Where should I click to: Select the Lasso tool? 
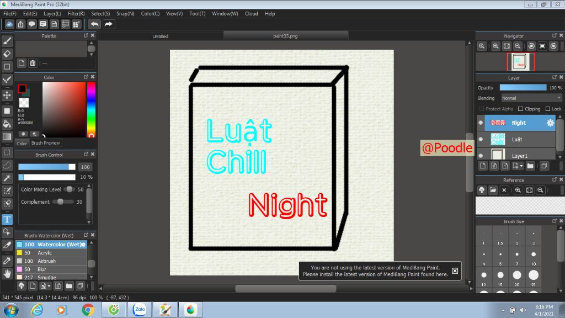tap(7, 165)
